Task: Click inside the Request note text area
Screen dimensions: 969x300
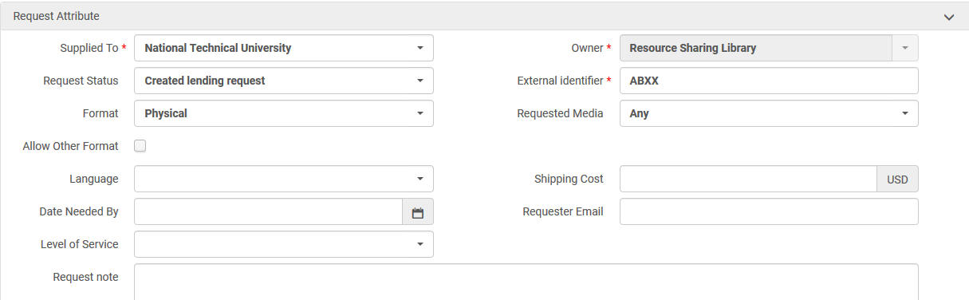Action: (x=526, y=282)
